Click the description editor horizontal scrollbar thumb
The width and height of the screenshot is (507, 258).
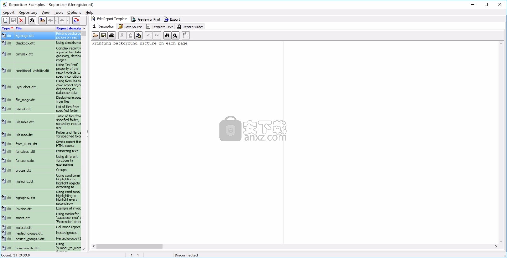(129, 246)
